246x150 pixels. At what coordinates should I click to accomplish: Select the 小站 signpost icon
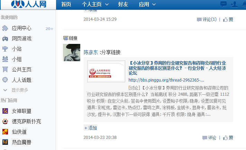point(5,49)
